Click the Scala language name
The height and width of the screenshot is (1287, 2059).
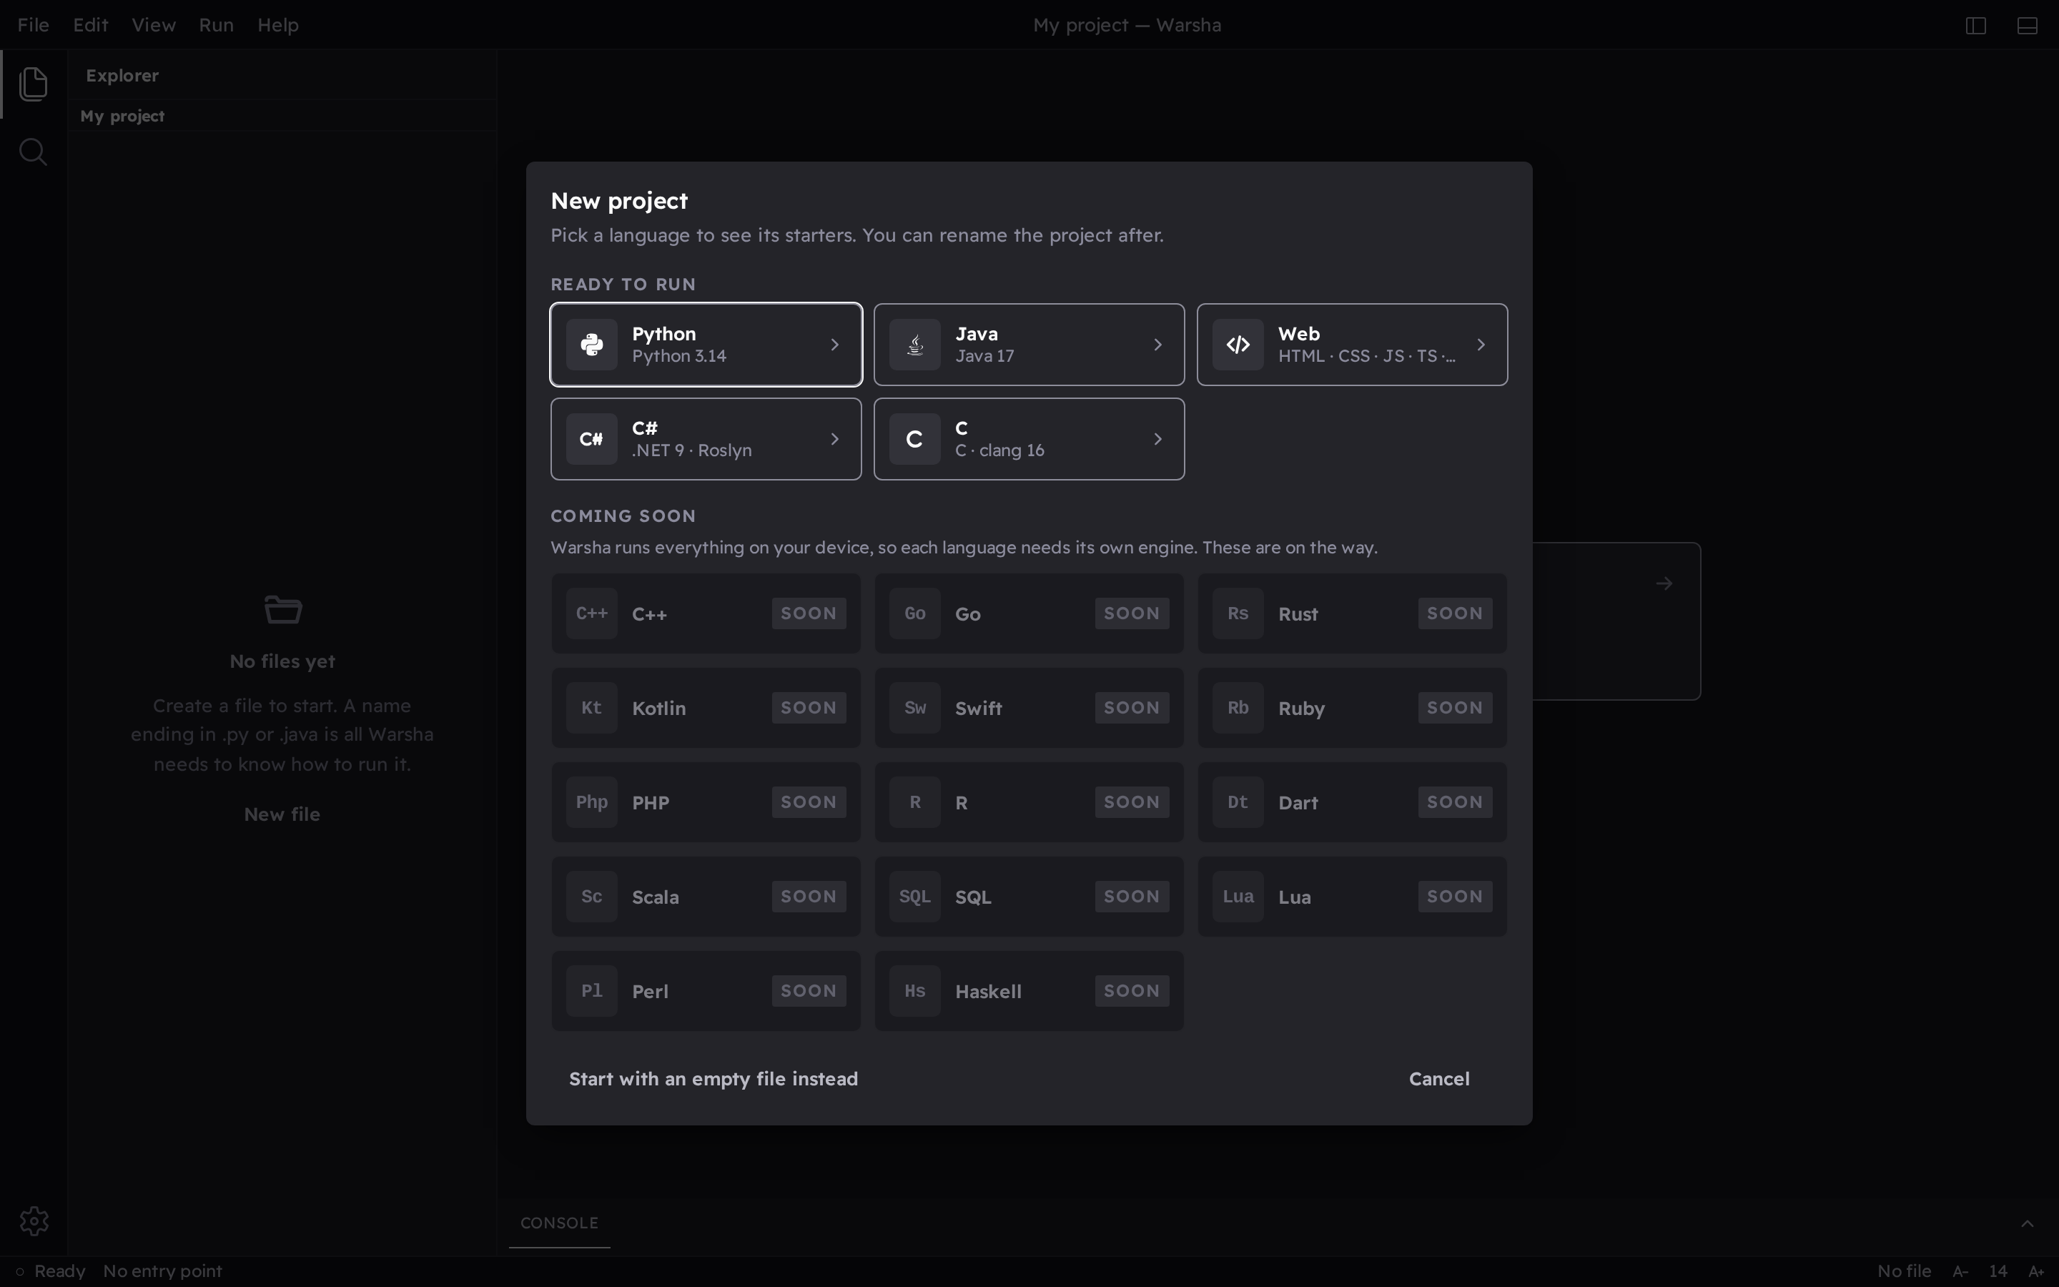point(655,897)
